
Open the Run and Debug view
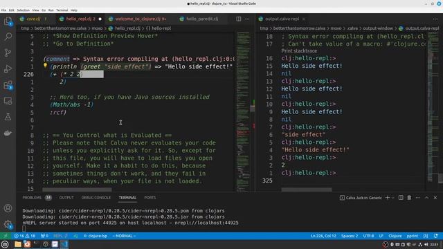[x=8, y=68]
